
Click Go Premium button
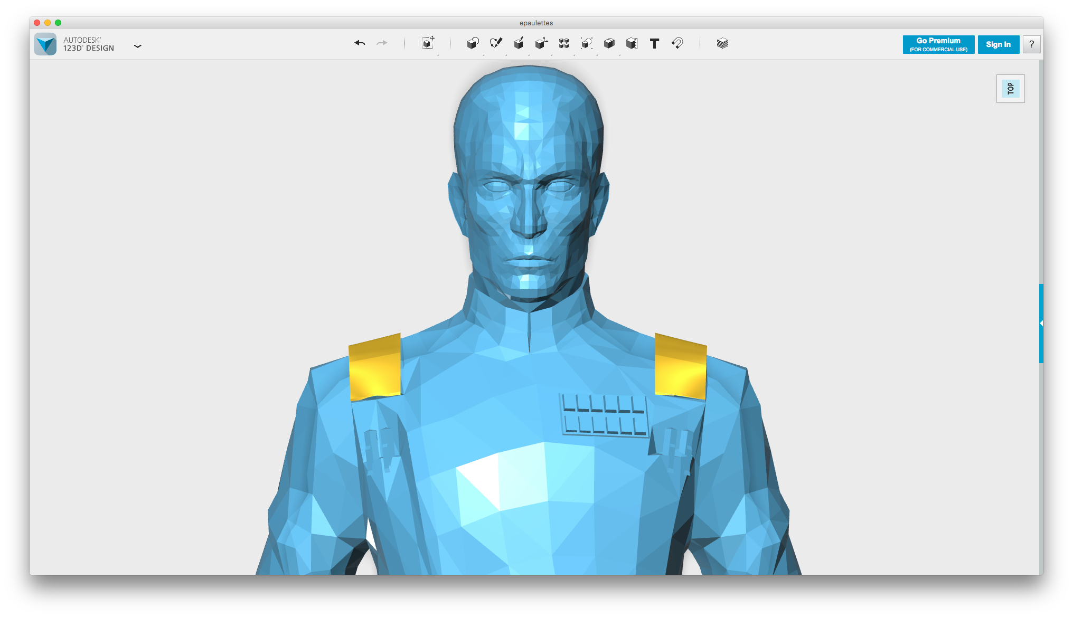click(x=938, y=44)
